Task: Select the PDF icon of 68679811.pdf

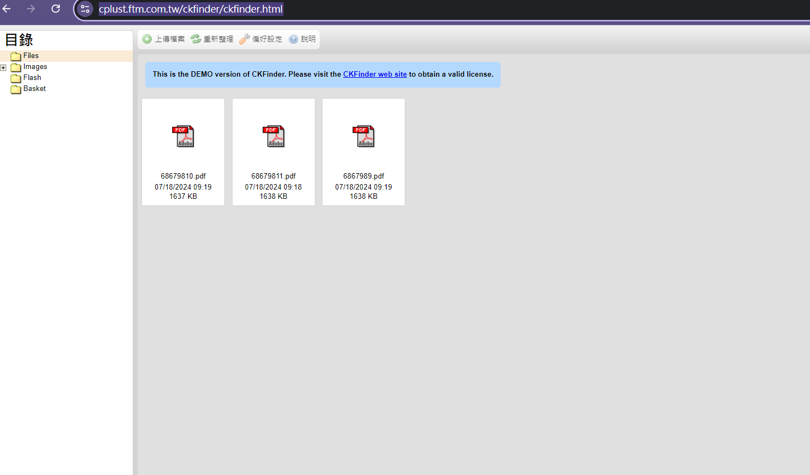Action: (x=274, y=136)
